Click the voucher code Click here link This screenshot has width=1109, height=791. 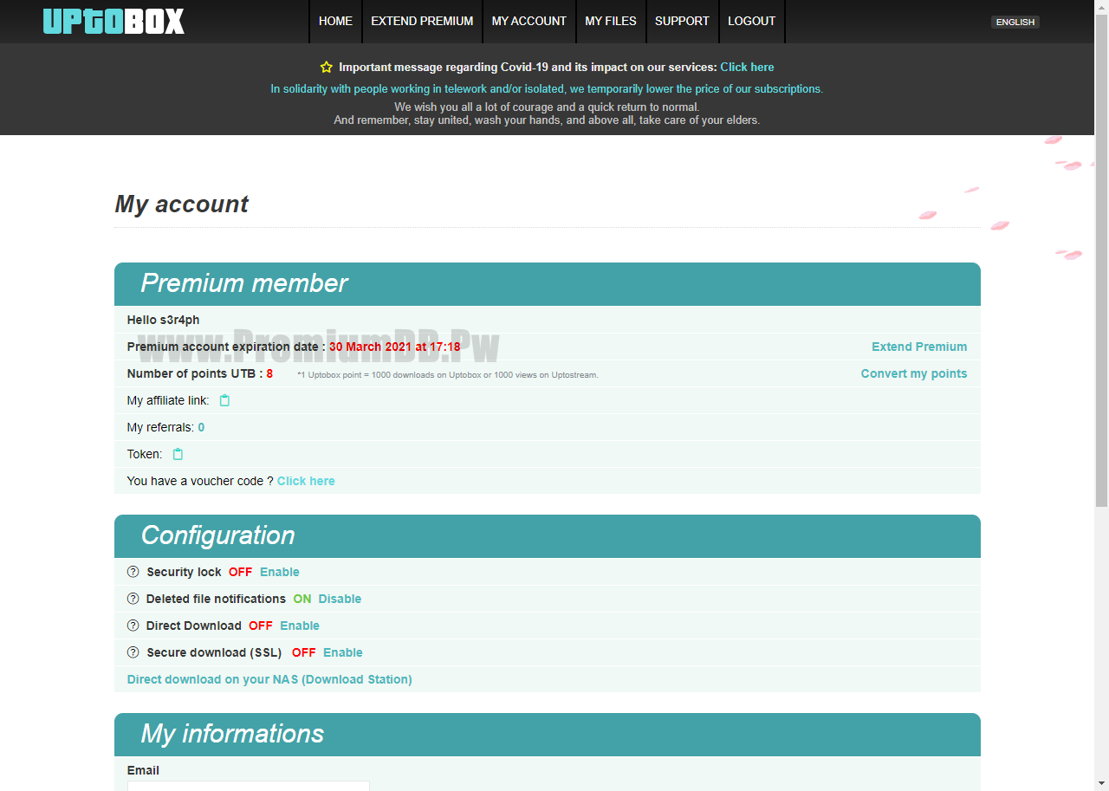click(306, 481)
